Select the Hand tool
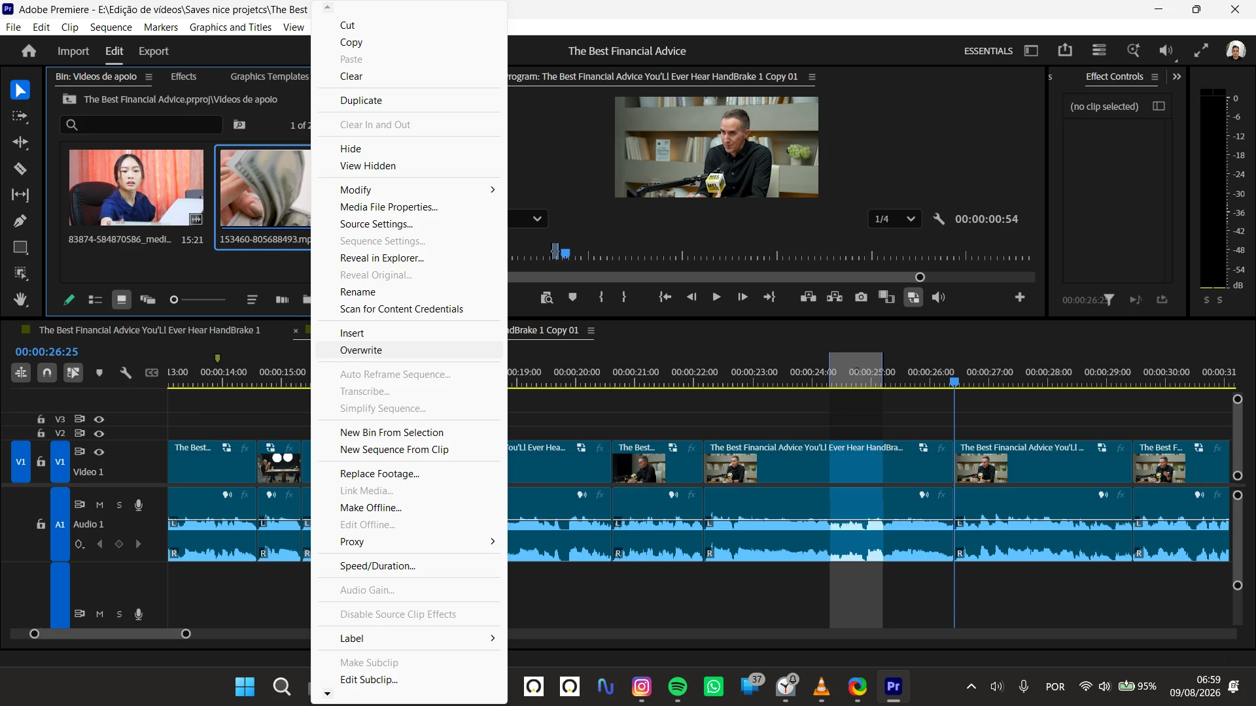The width and height of the screenshot is (1256, 706). [20, 299]
